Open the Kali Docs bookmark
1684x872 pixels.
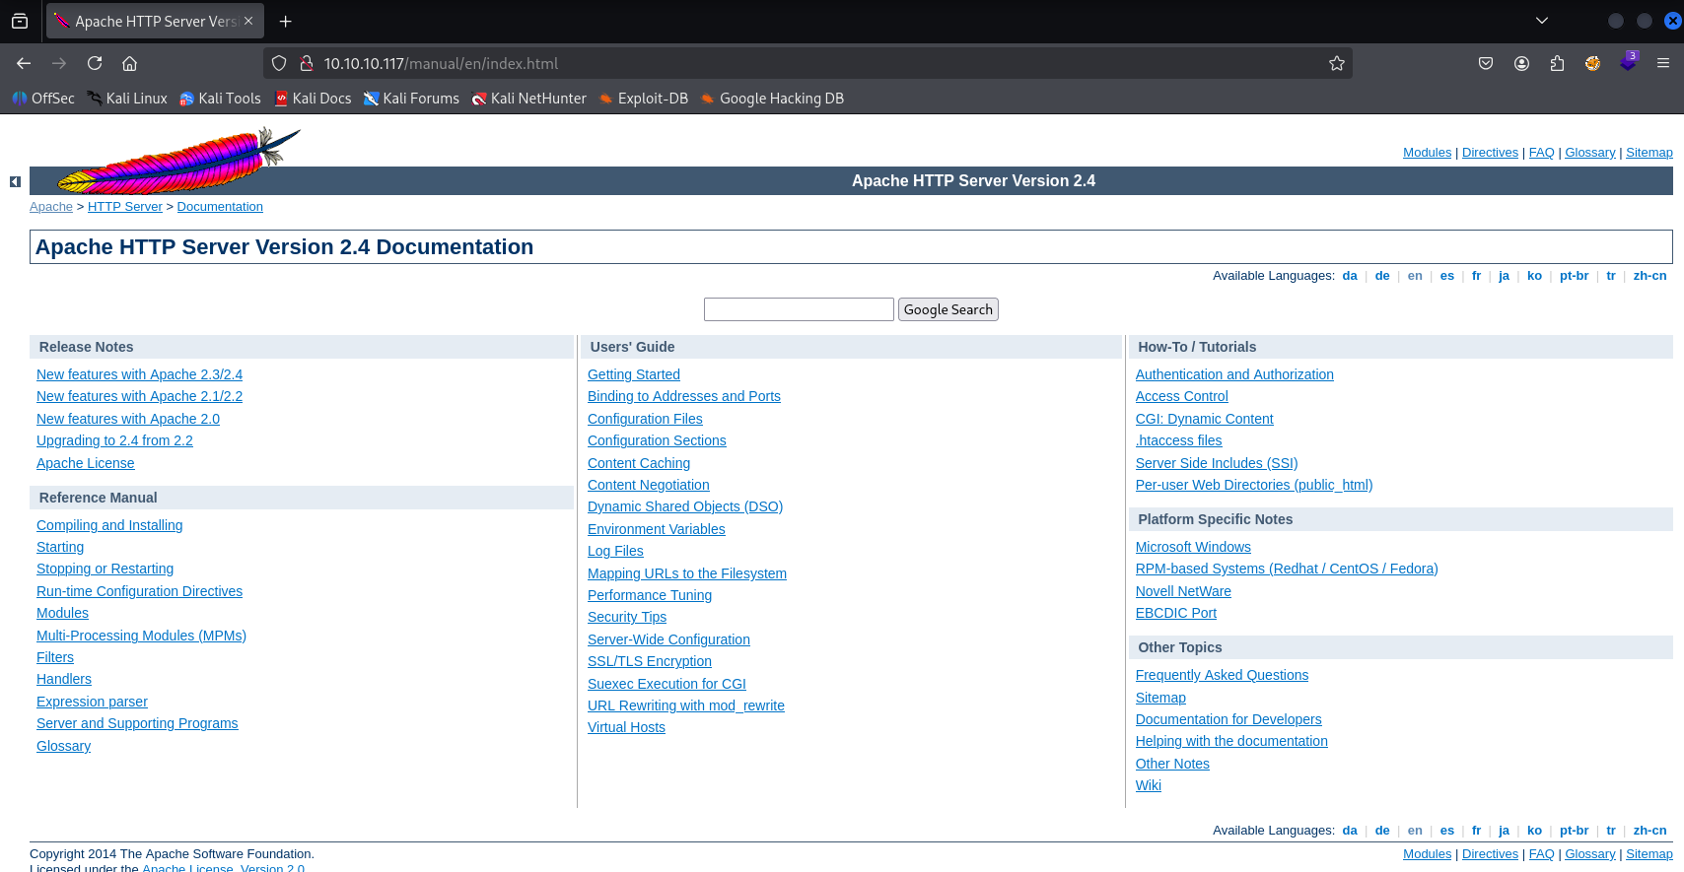(313, 99)
